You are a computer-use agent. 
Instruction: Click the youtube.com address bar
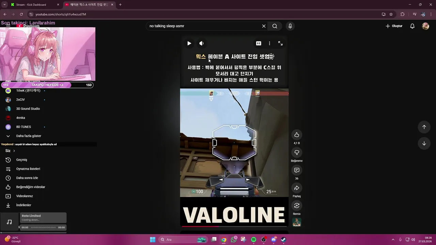(x=204, y=14)
